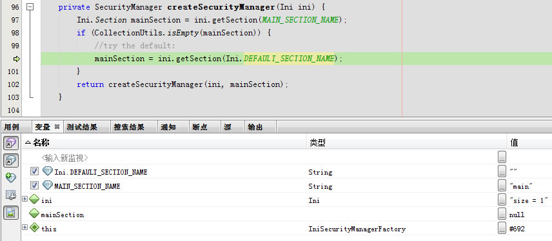552x241 pixels.
Task: Sort variables by 名称 column header
Action: (x=164, y=142)
